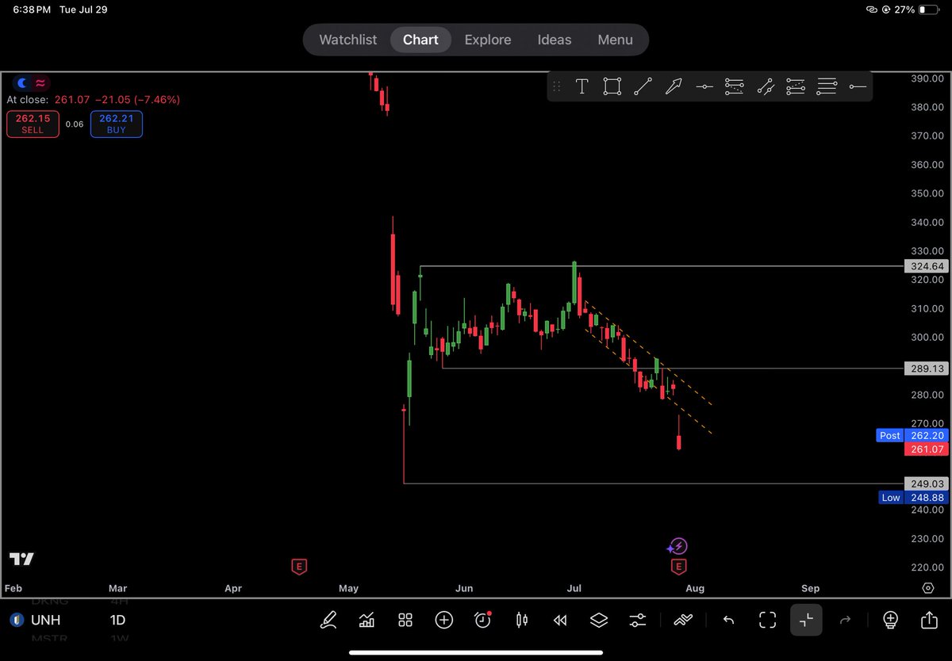The width and height of the screenshot is (952, 661).
Task: Tap the 27% battery indicator
Action: (x=917, y=10)
